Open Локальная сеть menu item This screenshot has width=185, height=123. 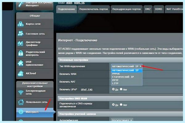pyautogui.click(x=35, y=102)
